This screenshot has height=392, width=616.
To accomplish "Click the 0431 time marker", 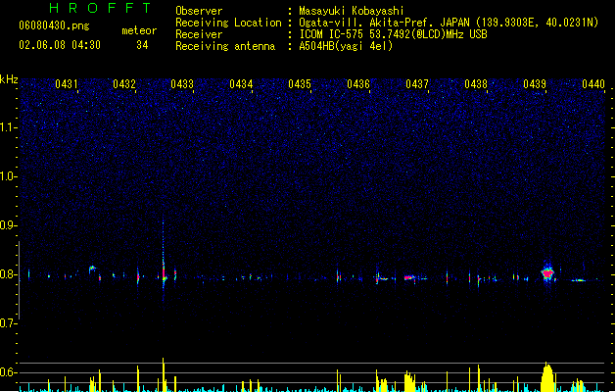I will [67, 84].
